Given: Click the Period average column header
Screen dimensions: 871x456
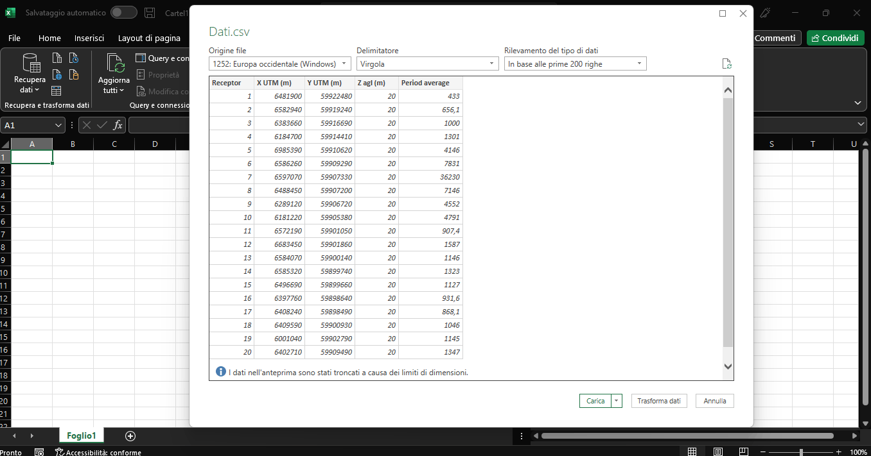Looking at the screenshot, I should point(430,83).
